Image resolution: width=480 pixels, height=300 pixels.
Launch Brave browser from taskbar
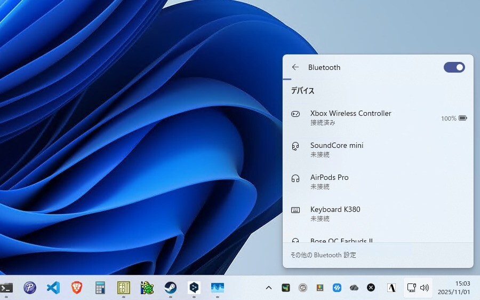[x=76, y=288]
